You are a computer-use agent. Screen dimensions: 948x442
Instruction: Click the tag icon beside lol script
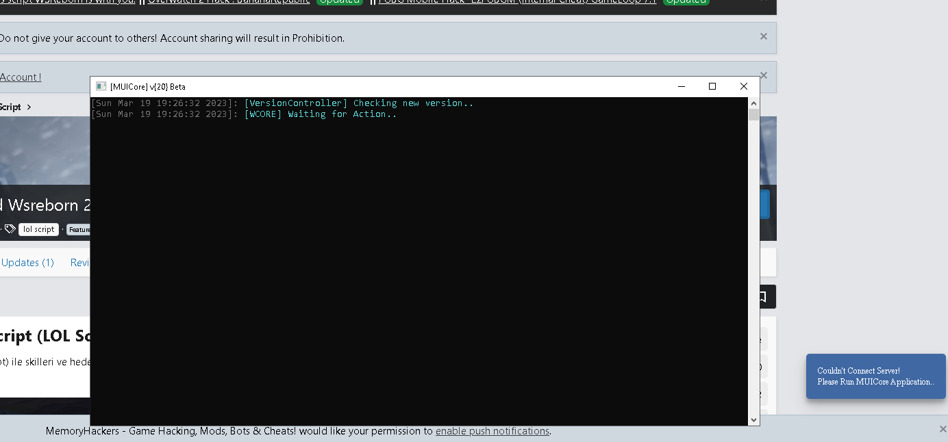(x=10, y=229)
